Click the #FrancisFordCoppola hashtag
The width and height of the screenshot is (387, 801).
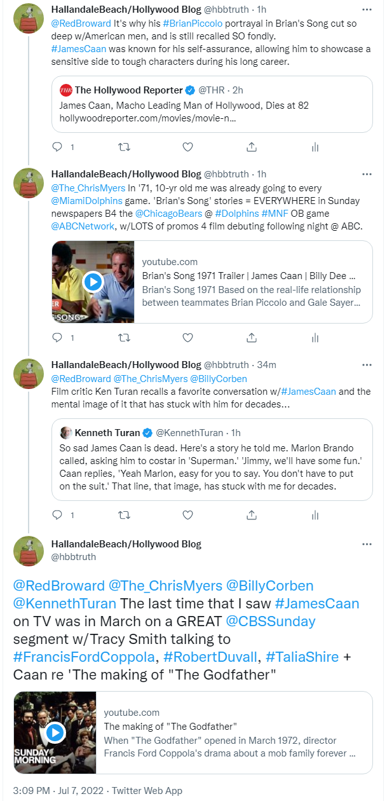click(x=84, y=657)
